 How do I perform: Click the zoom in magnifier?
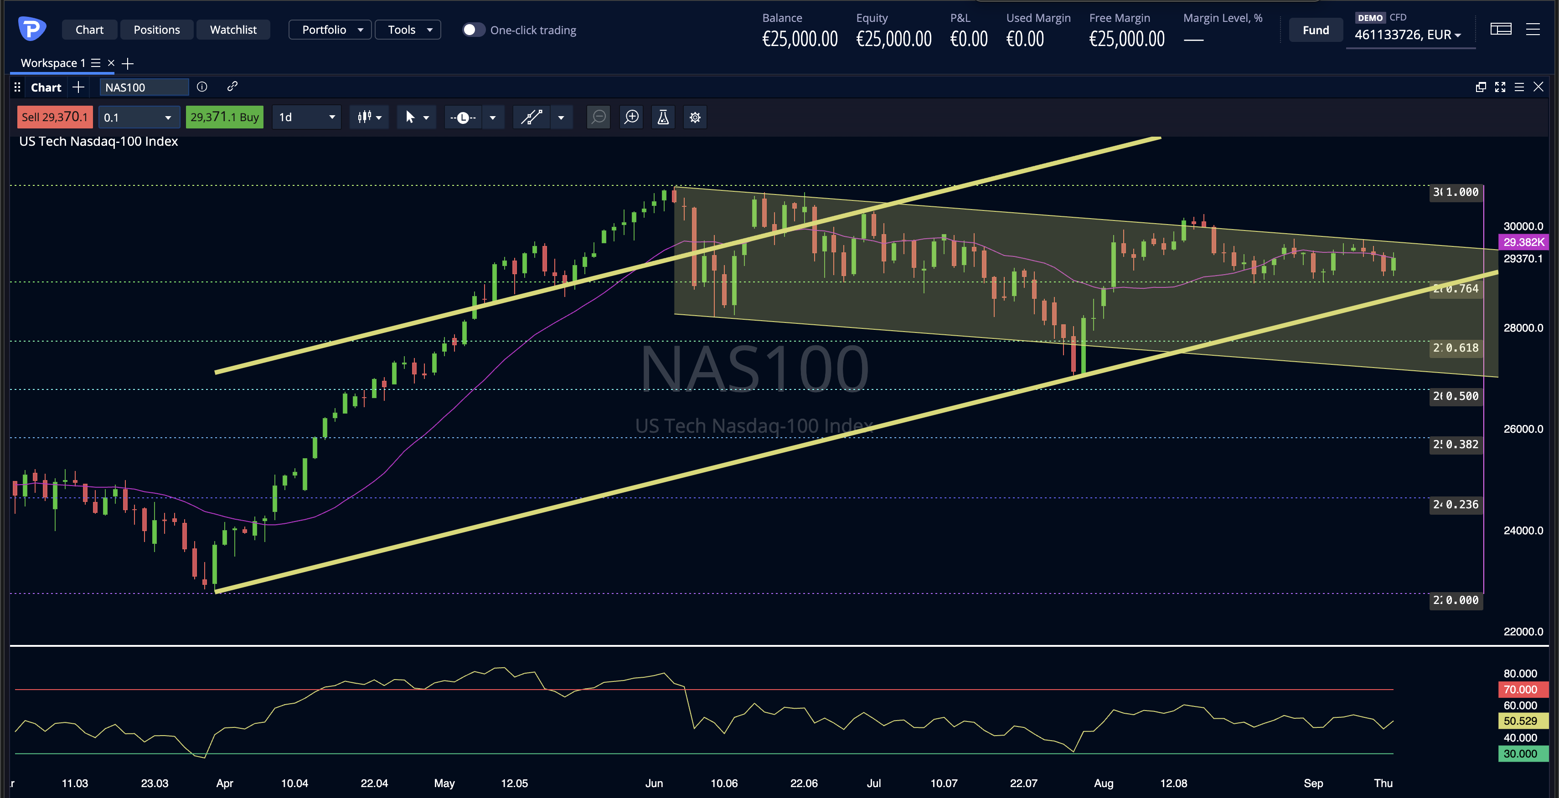[x=631, y=117]
